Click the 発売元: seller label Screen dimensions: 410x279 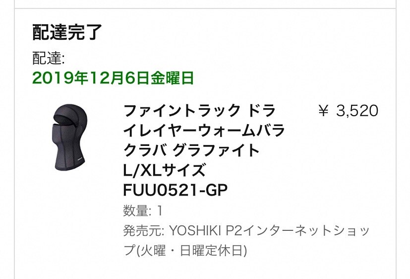pos(144,231)
